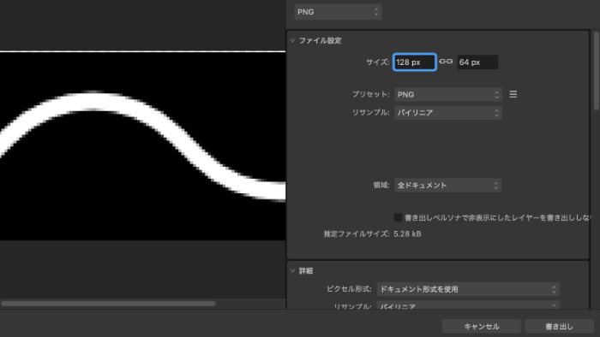Click the 書き出し export button
600x337 pixels.
(x=559, y=327)
